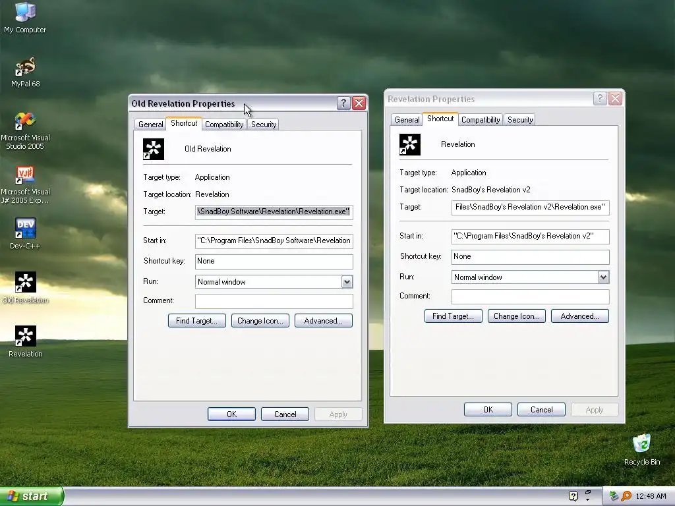The width and height of the screenshot is (675, 506).
Task: Click the magnifier tray icon in the taskbar
Action: (626, 496)
